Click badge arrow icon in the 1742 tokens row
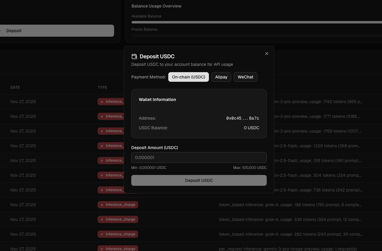The width and height of the screenshot is (382, 251). tap(102, 102)
